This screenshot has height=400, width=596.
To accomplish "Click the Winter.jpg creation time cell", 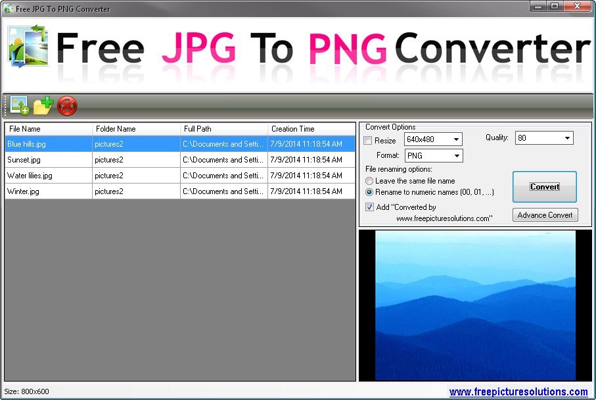I will 311,191.
